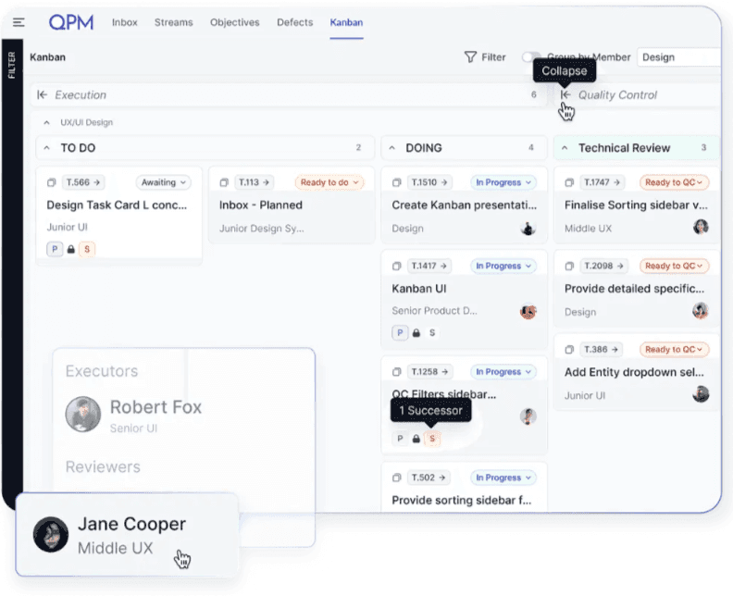Collapse the Technical Review column chevron
This screenshot has width=733, height=596.
(565, 148)
